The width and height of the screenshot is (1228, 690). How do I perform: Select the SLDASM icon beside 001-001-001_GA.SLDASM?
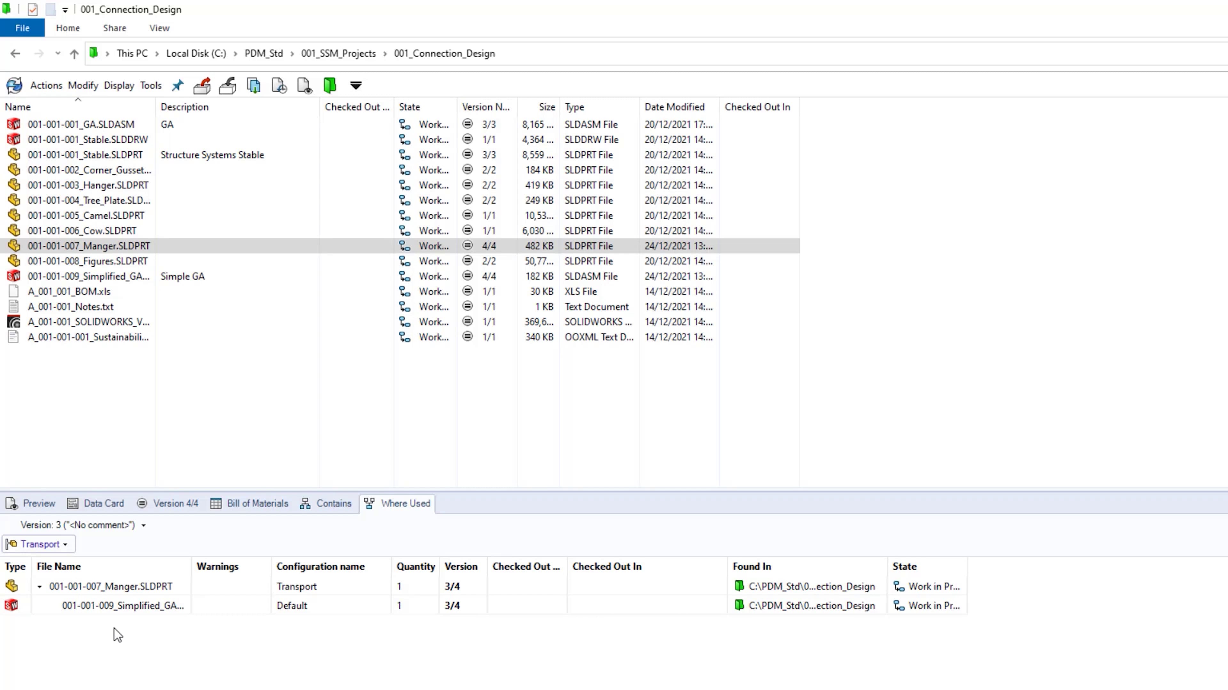[13, 124]
